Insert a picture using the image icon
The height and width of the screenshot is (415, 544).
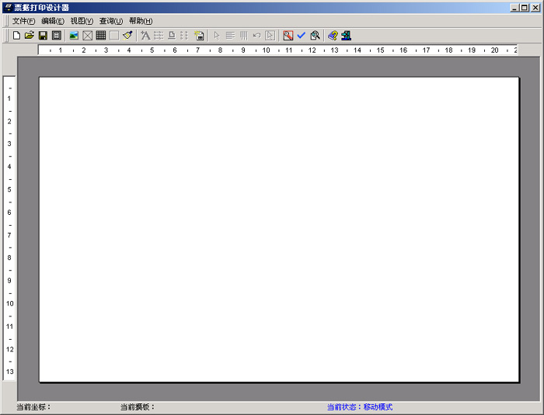pos(74,36)
